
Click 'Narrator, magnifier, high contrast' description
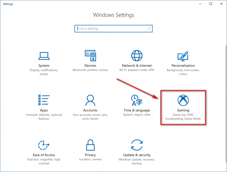(x=44, y=161)
